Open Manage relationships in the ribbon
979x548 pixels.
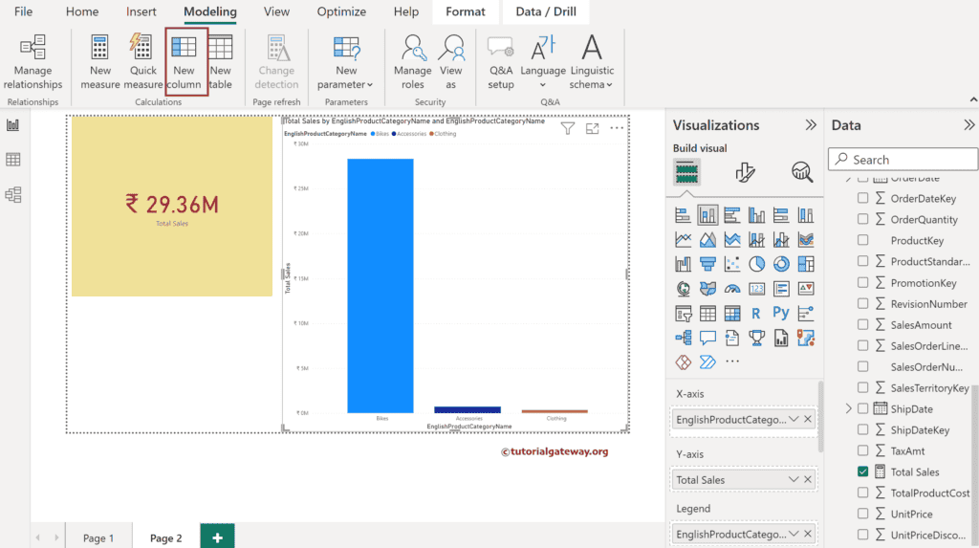click(x=33, y=62)
